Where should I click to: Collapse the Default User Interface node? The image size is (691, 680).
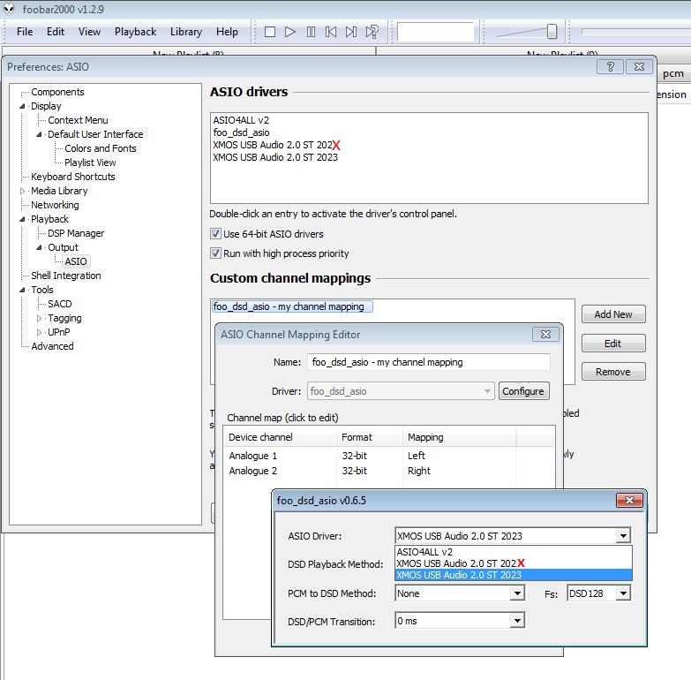point(39,134)
